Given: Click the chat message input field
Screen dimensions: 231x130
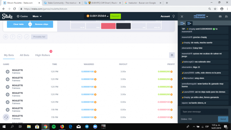Looking at the screenshot, I should pos(204,112).
